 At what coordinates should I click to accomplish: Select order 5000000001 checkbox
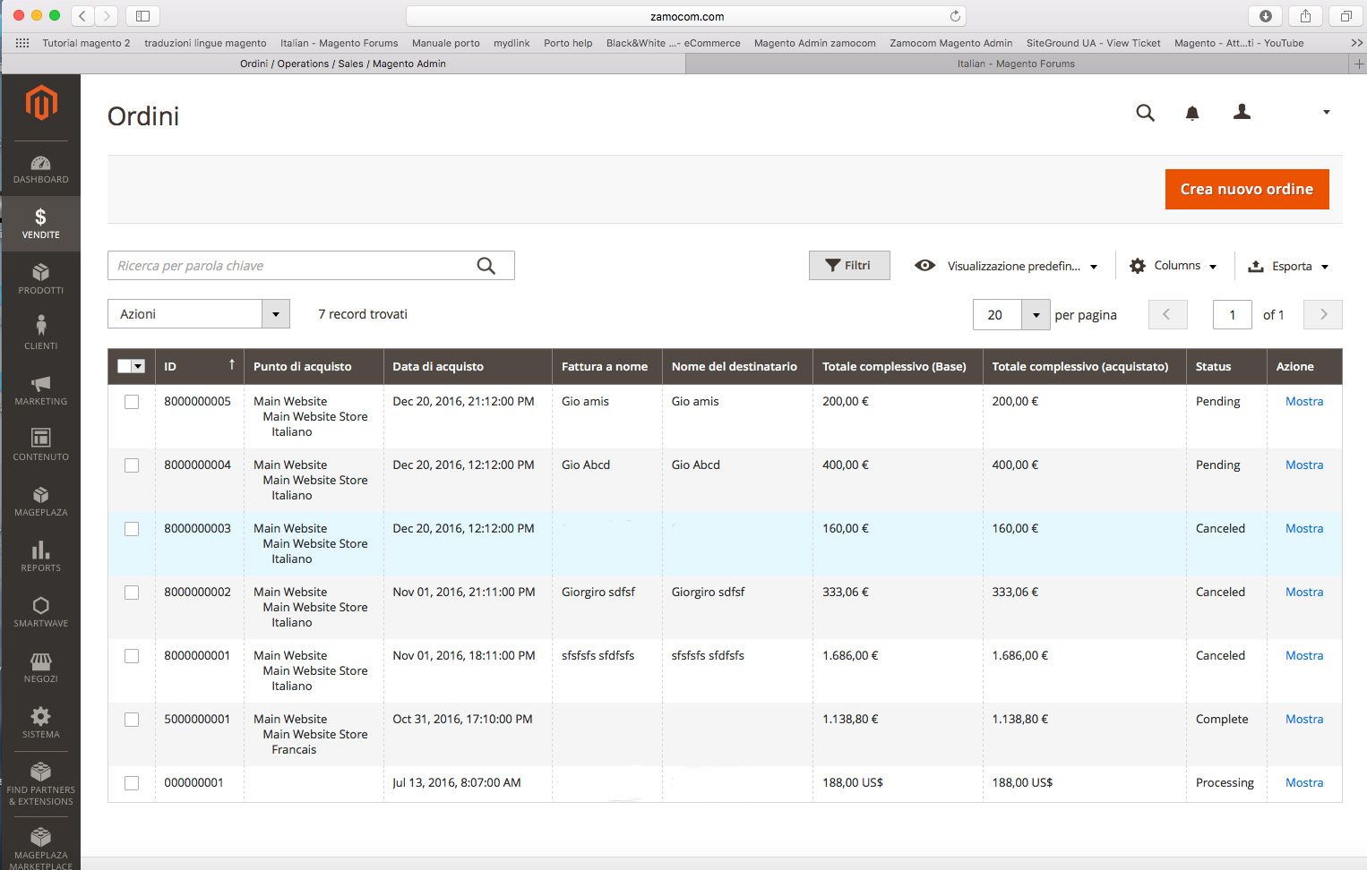tap(132, 720)
